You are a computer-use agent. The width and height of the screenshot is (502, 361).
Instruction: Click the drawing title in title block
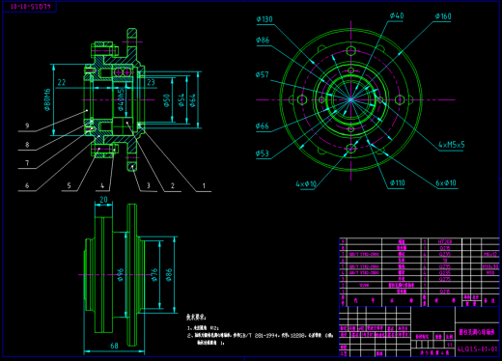pyautogui.click(x=477, y=332)
